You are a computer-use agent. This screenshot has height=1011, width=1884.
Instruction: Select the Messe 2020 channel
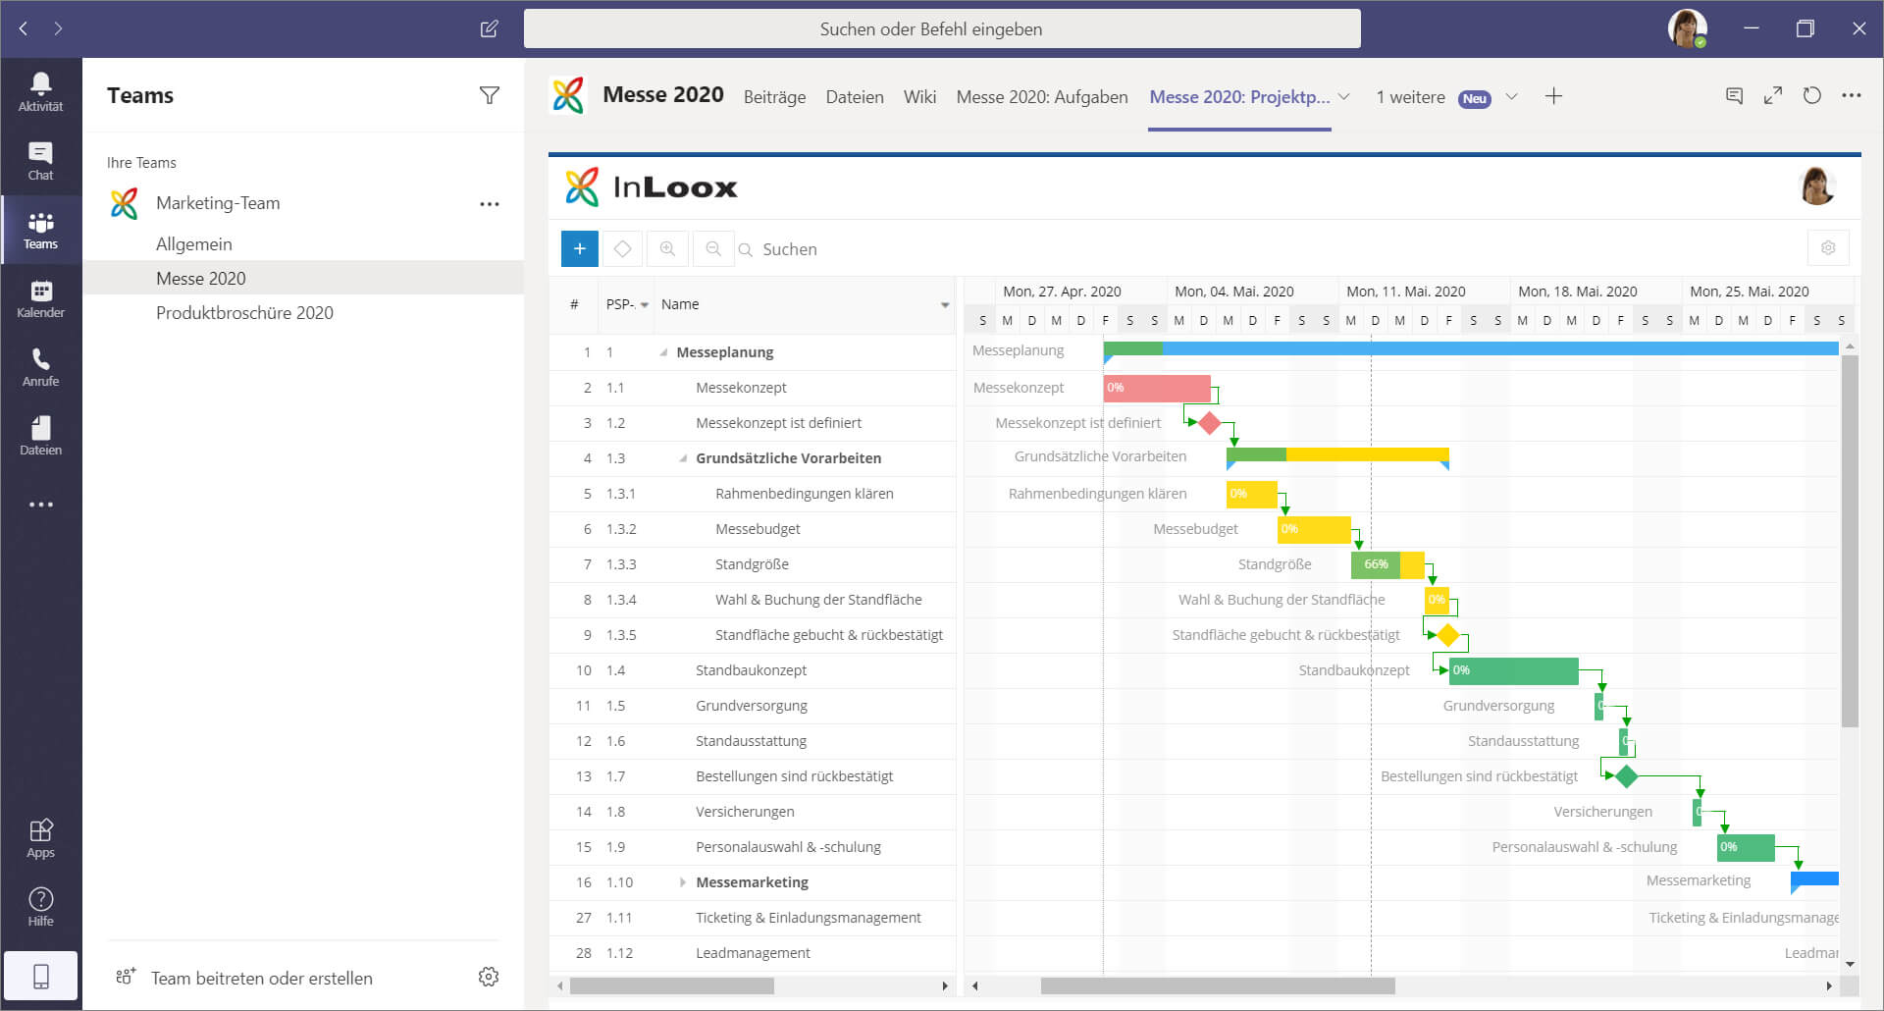point(303,278)
